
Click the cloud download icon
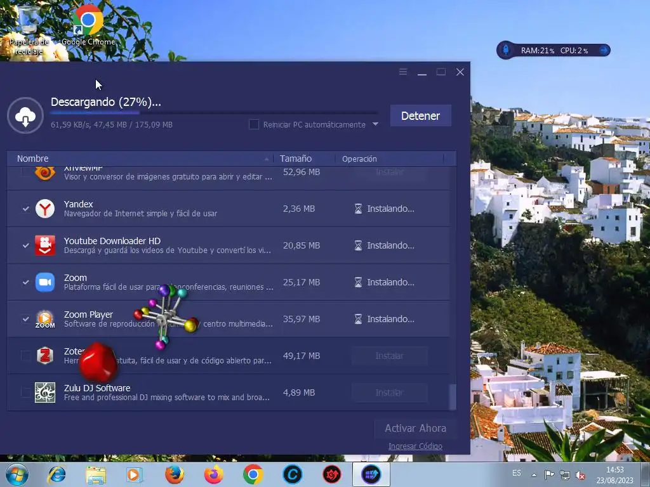25,115
